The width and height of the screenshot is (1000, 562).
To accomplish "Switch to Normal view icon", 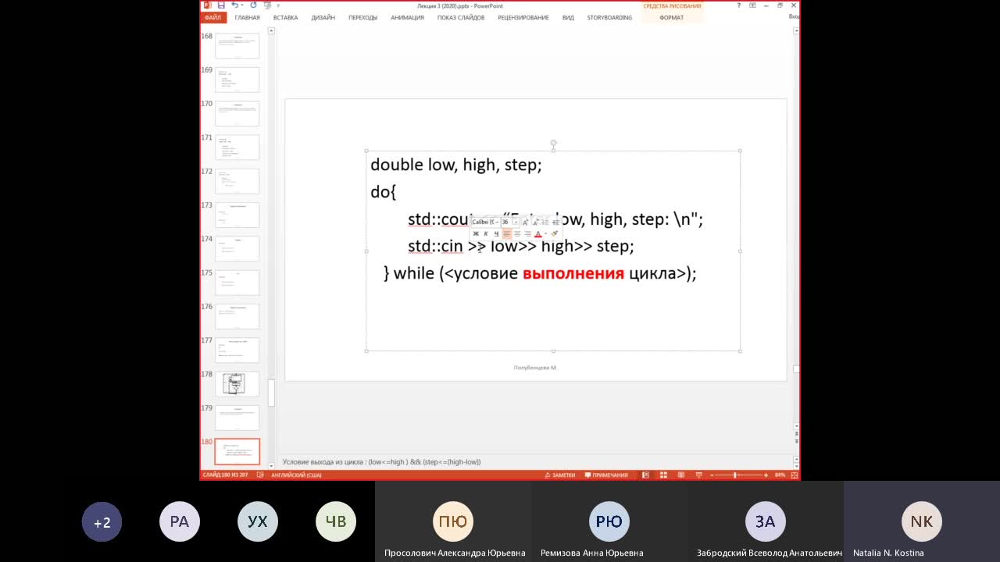I will tap(645, 475).
